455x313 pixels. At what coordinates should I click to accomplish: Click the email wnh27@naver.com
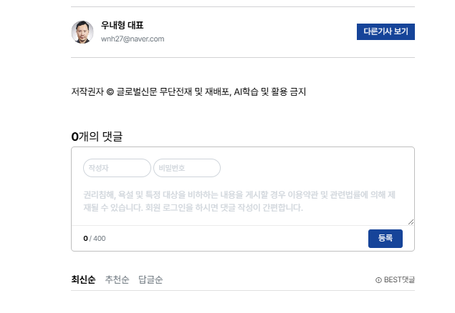(133, 39)
